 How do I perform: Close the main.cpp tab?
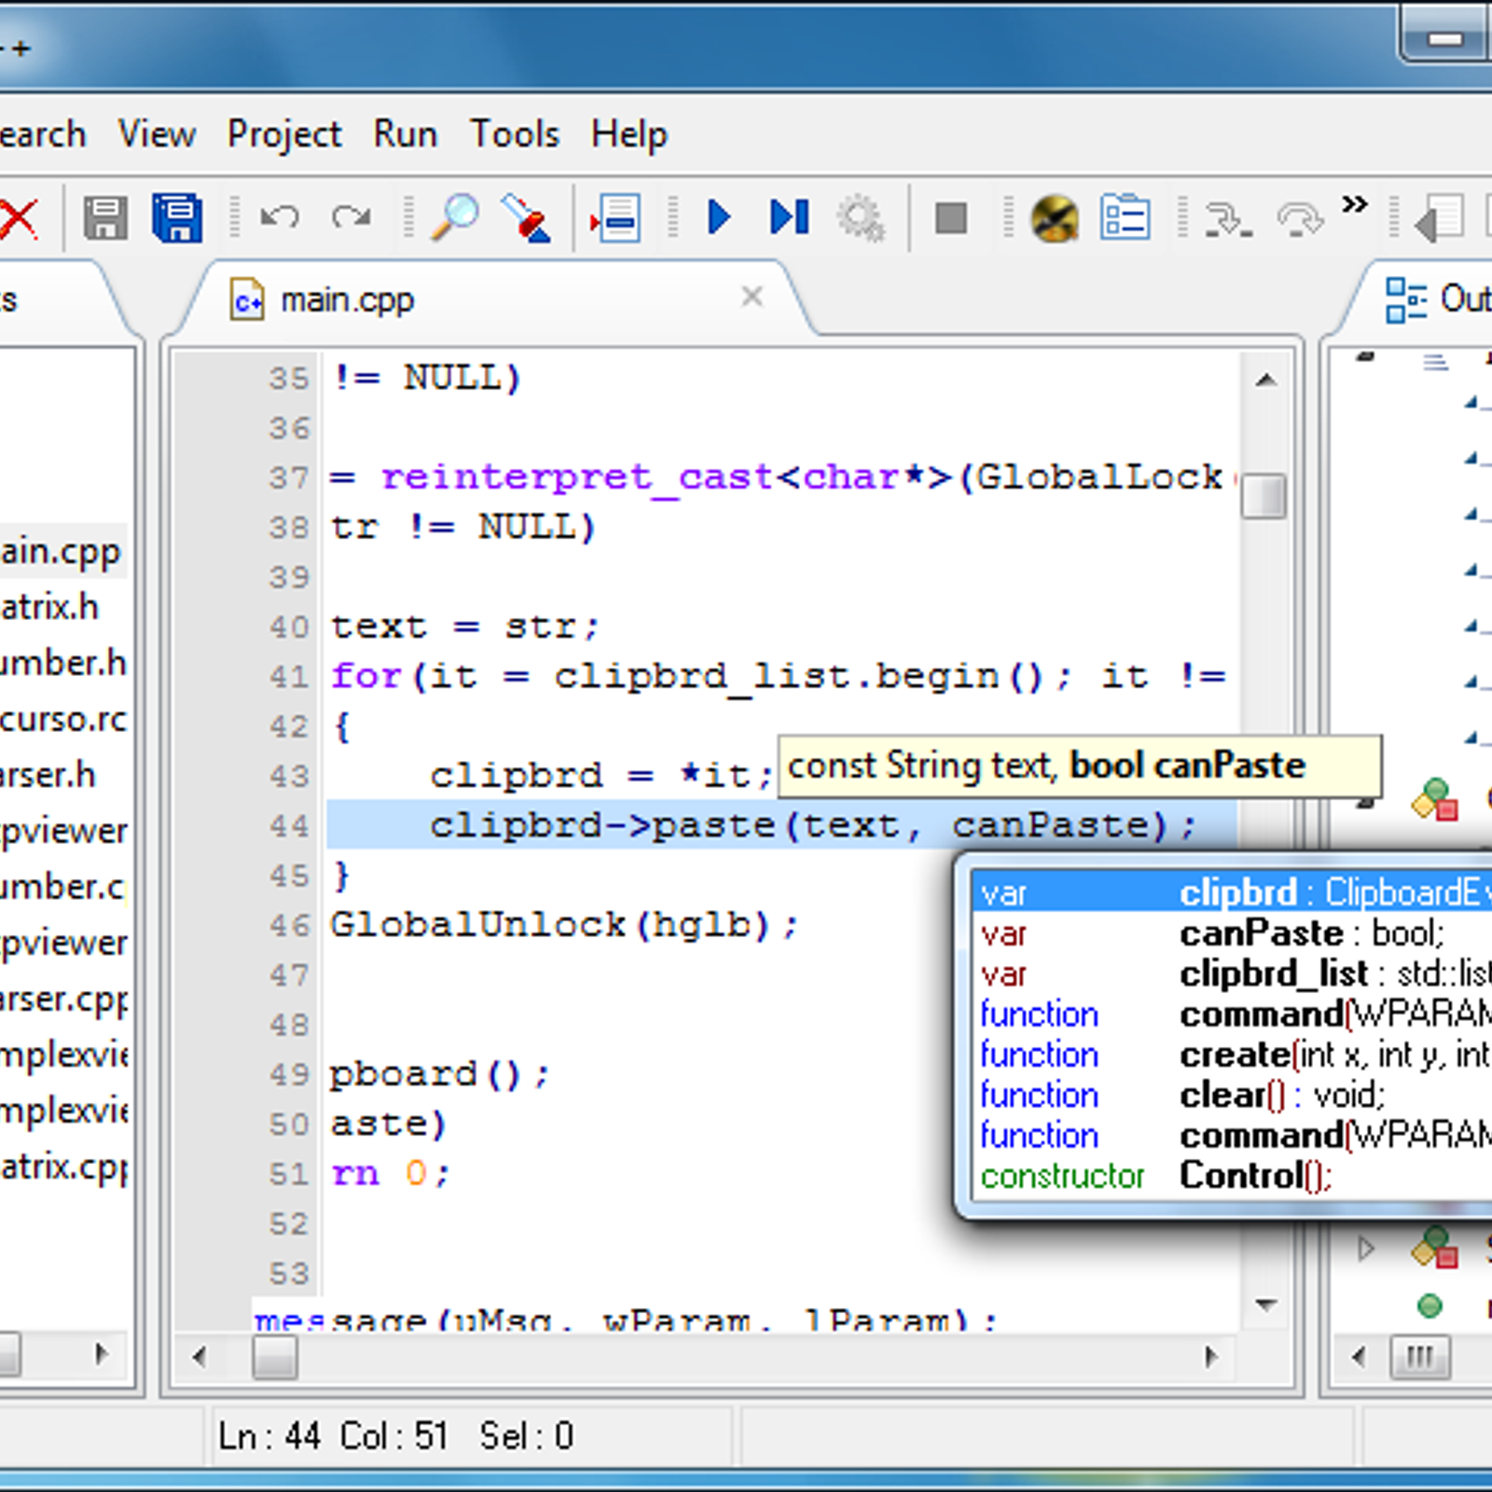click(752, 297)
